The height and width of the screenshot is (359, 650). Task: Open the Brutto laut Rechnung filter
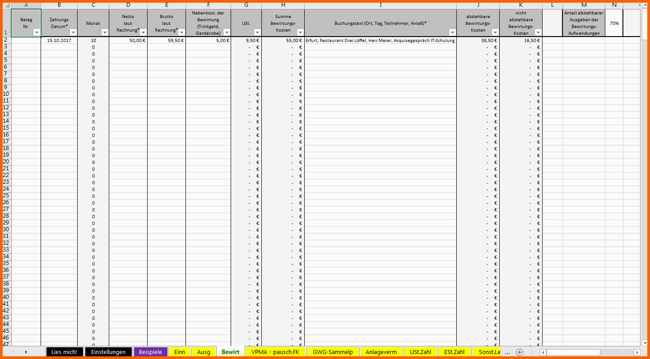[181, 33]
